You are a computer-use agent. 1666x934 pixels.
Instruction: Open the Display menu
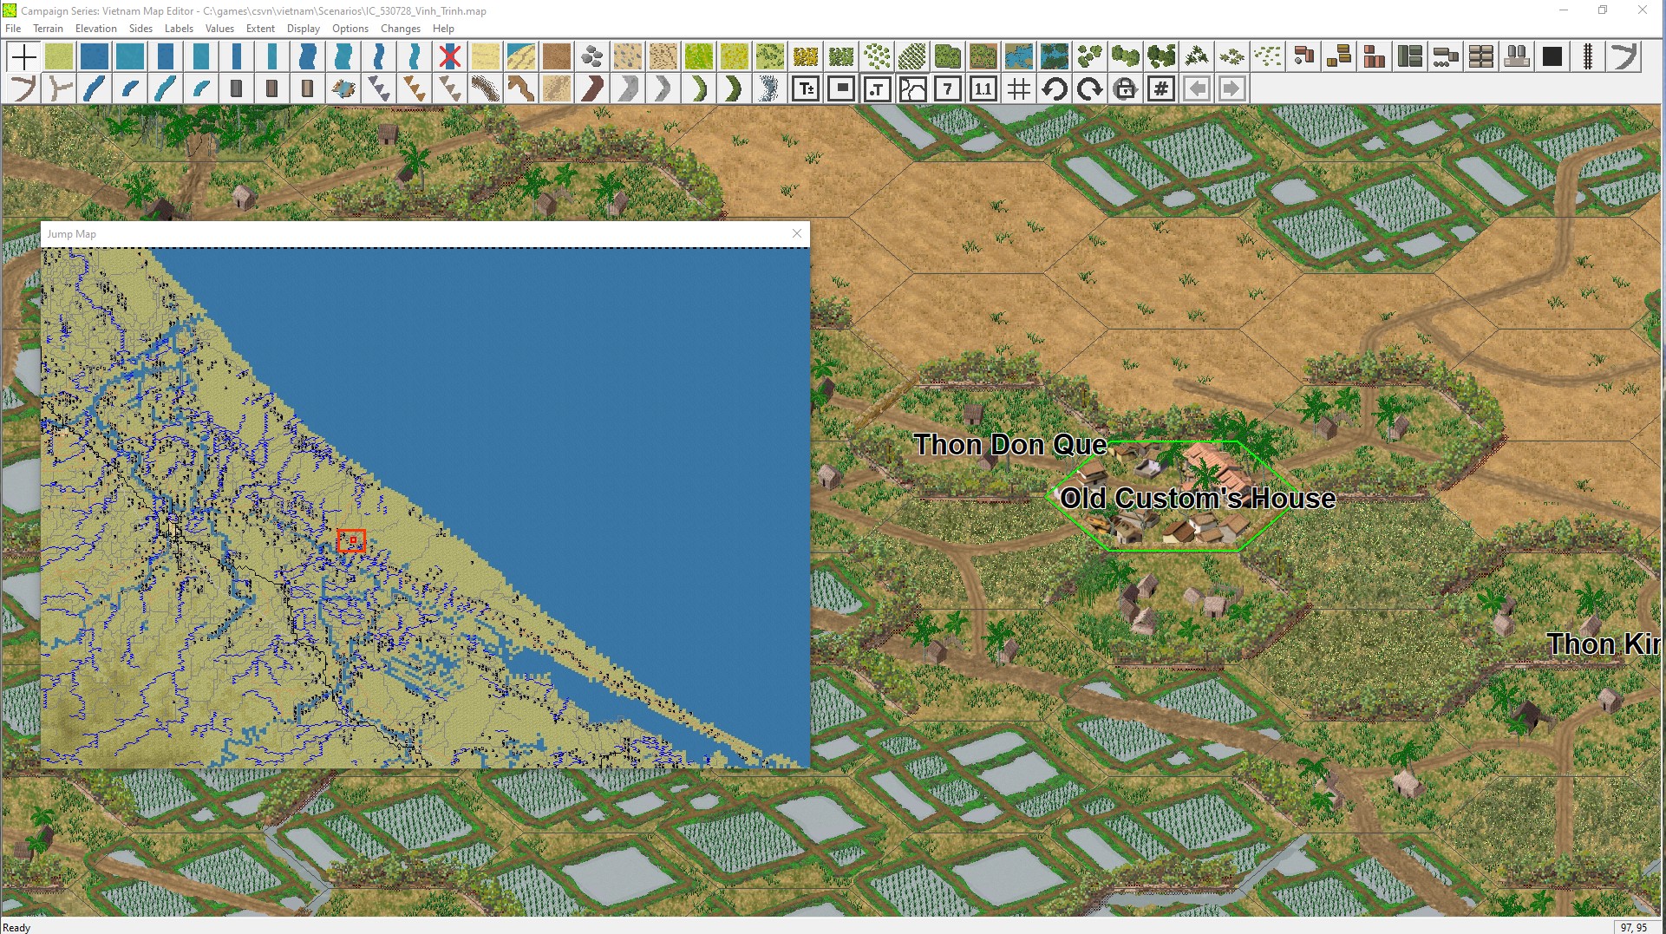point(304,29)
